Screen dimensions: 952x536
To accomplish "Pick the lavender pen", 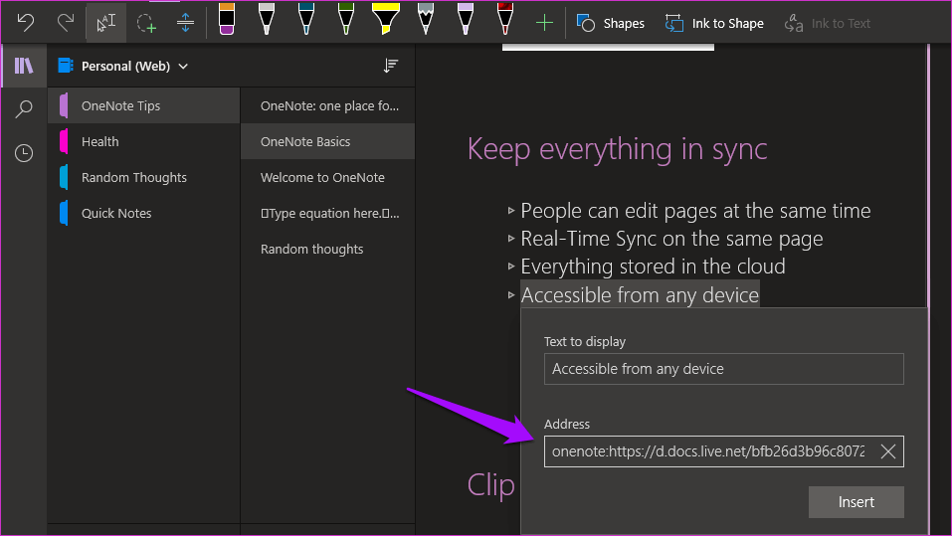I will pos(466,19).
